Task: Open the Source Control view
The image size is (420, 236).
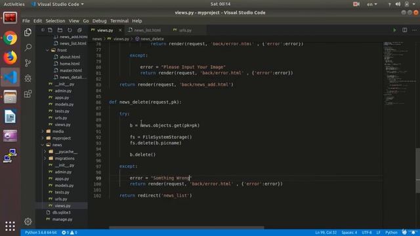Action: (28, 63)
